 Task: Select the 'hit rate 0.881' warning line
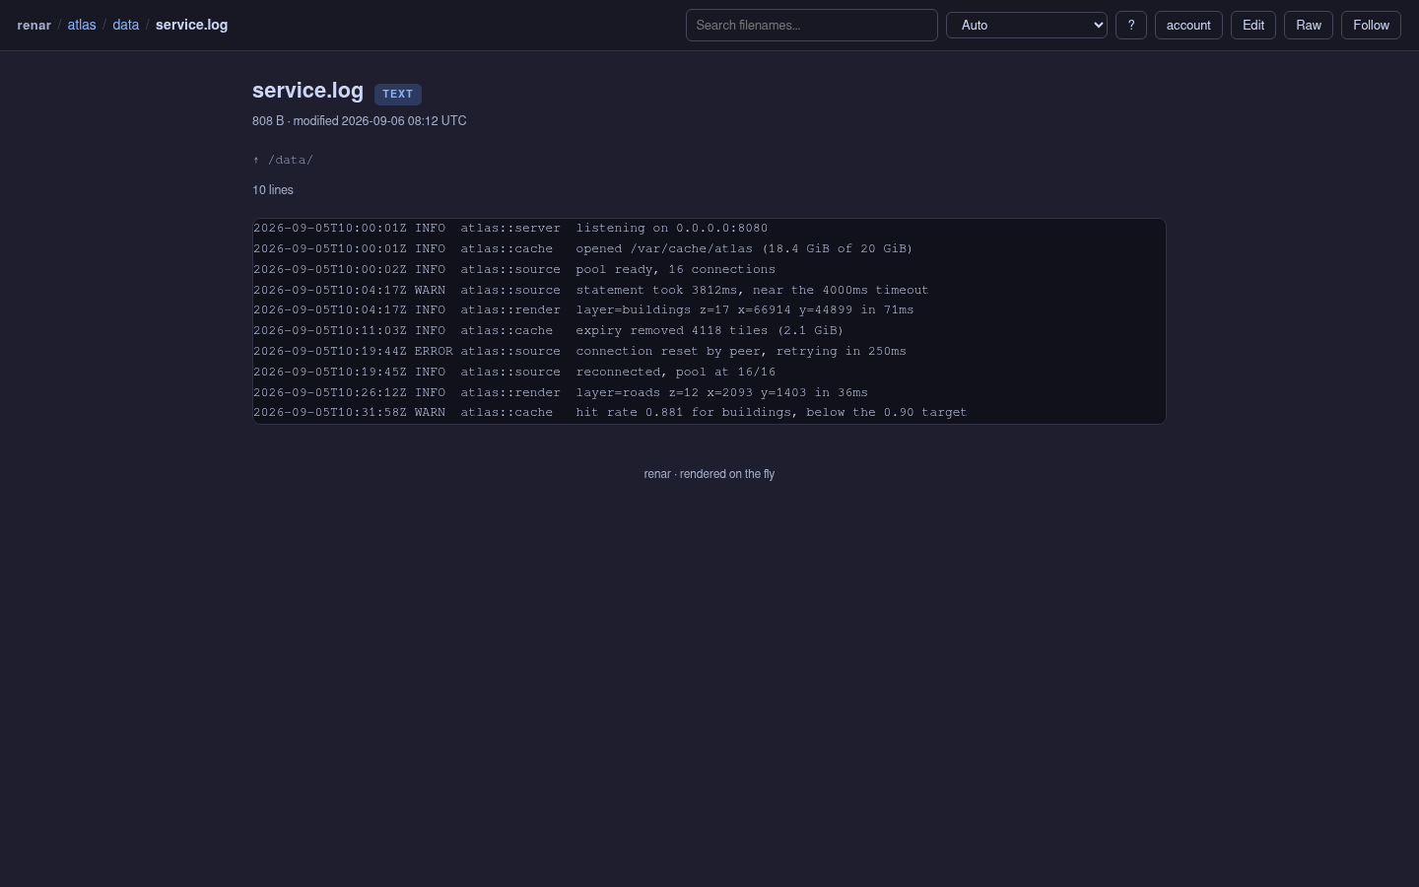[x=610, y=412]
